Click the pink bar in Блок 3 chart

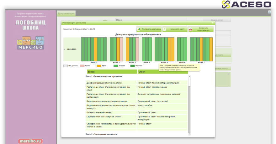coord(137,49)
